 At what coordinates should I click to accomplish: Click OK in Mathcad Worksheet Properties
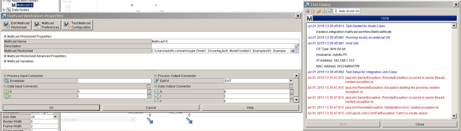pos(51,108)
